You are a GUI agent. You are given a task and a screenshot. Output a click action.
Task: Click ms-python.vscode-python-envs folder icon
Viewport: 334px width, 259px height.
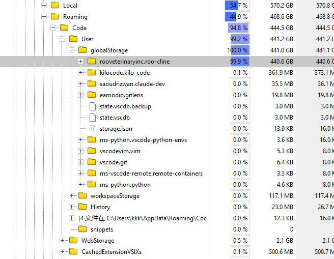92,139
